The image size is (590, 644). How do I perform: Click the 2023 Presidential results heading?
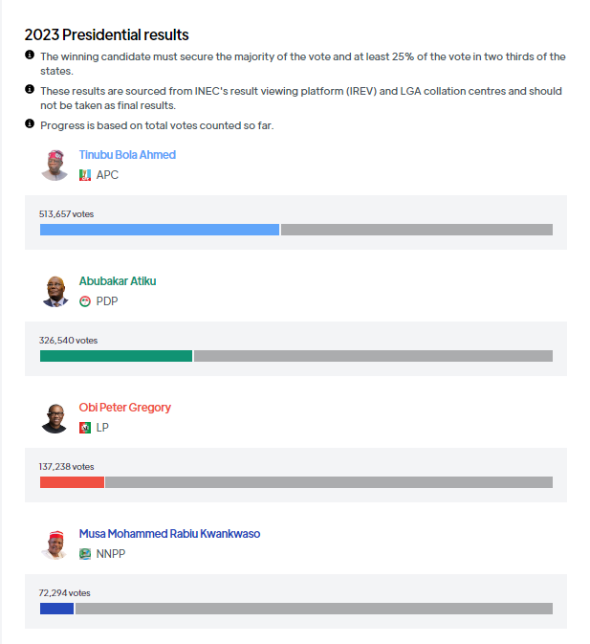click(106, 35)
